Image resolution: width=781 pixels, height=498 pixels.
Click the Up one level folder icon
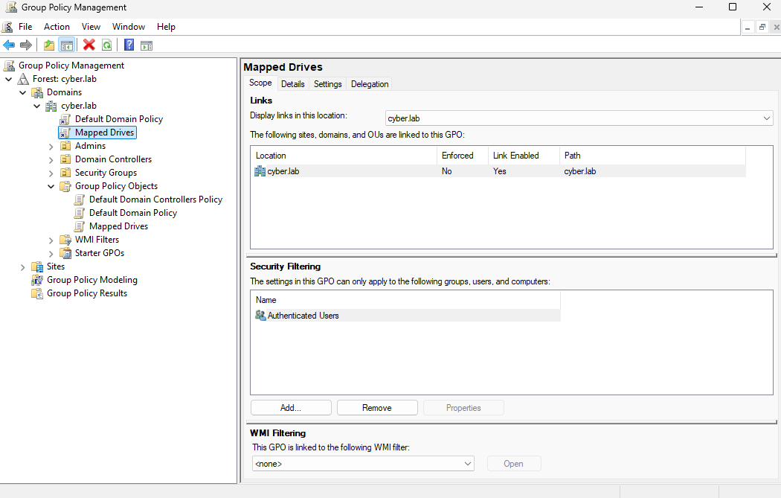coord(49,45)
